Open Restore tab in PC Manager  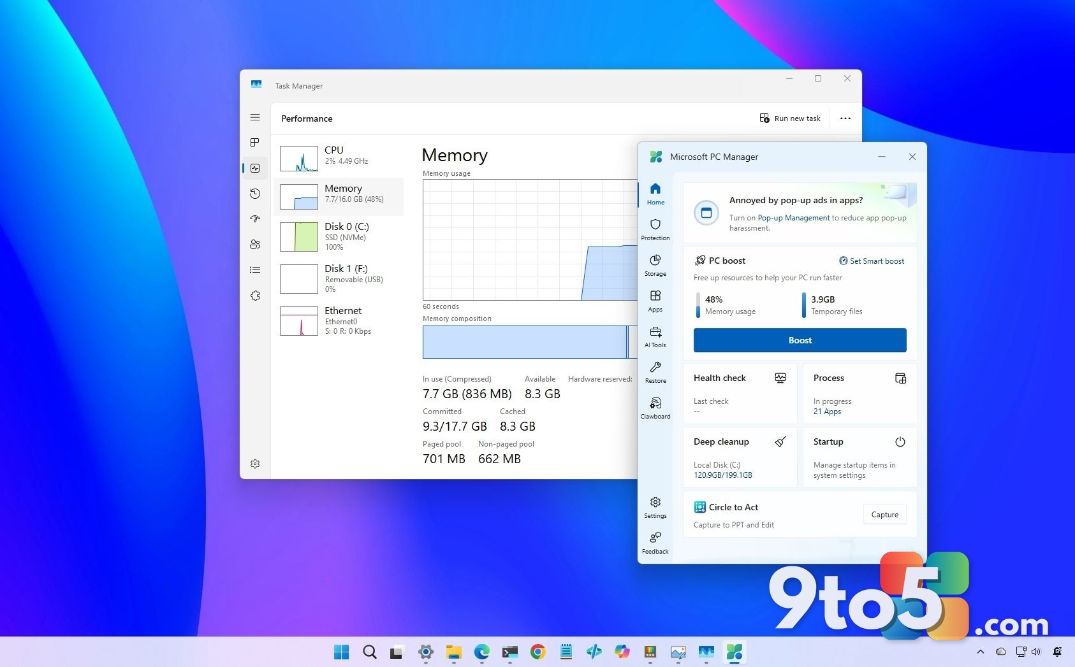click(655, 372)
